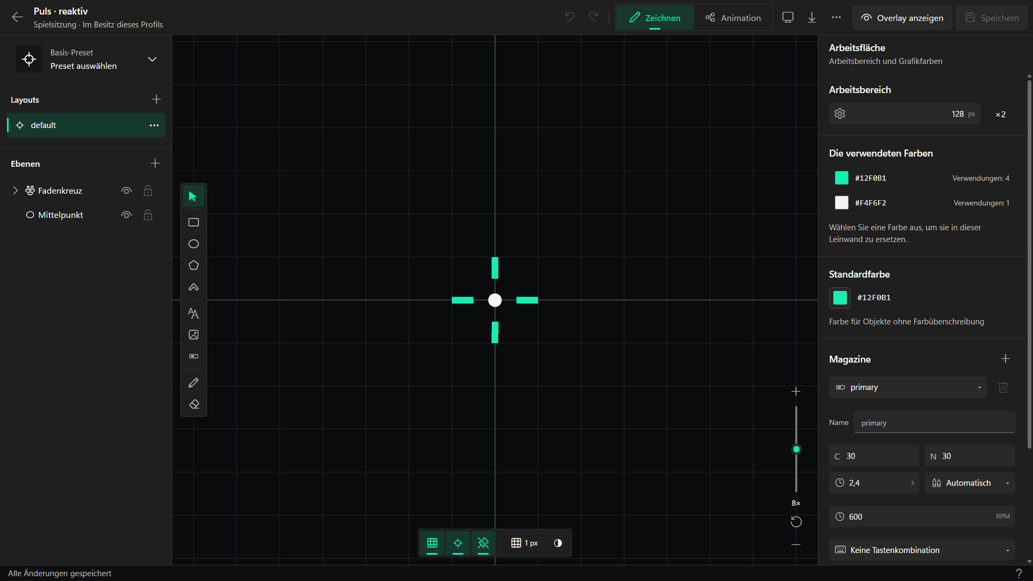Hide the Fadenkreuz layer
The width and height of the screenshot is (1033, 581).
click(126, 191)
